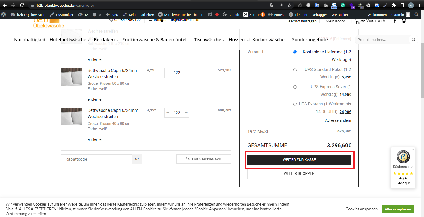
Task: Open the pending updates icon showing 12
Action: coord(83,15)
